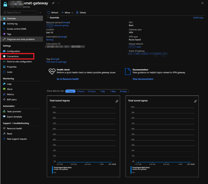208x184 pixels.
Task: Pin the Total tunnel egress chart
Action: coord(195,101)
